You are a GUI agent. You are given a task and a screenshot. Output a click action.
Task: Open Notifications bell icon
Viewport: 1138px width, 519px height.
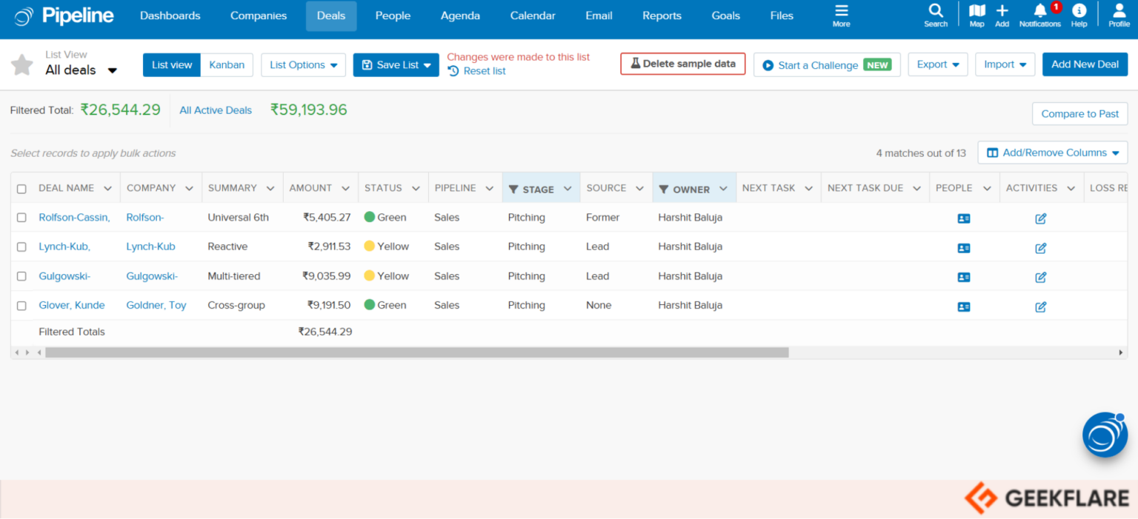[x=1040, y=16]
